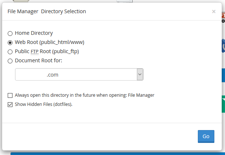Click the 'Show Hidden Files (dotfiles).' label text
225x155 pixels.
pos(44,104)
